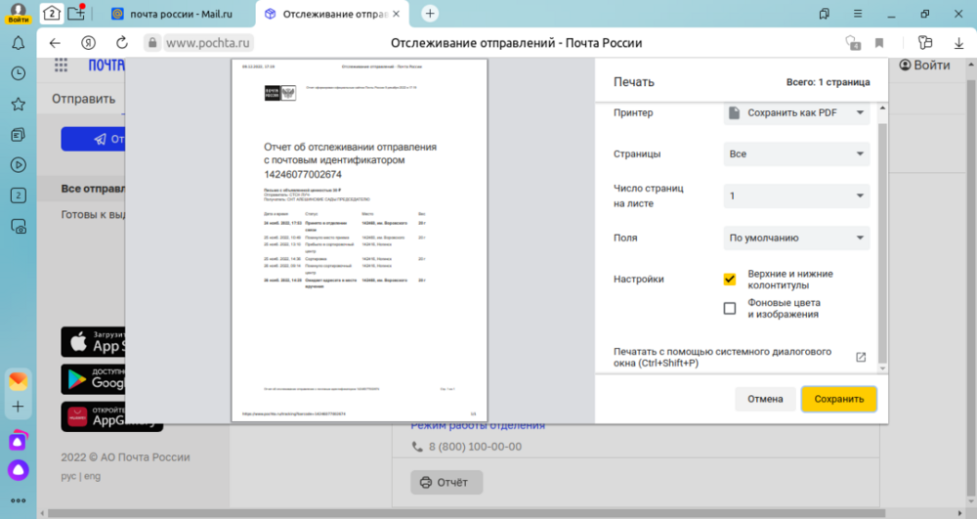Viewport: 977px width, 519px height.
Task: Click Отмена button in print dialog
Action: pyautogui.click(x=765, y=399)
